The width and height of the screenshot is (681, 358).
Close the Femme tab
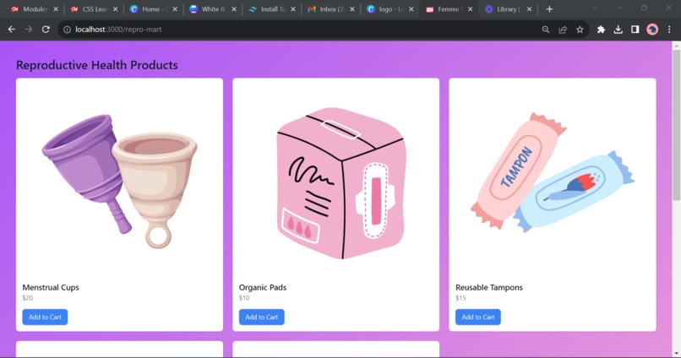[470, 9]
